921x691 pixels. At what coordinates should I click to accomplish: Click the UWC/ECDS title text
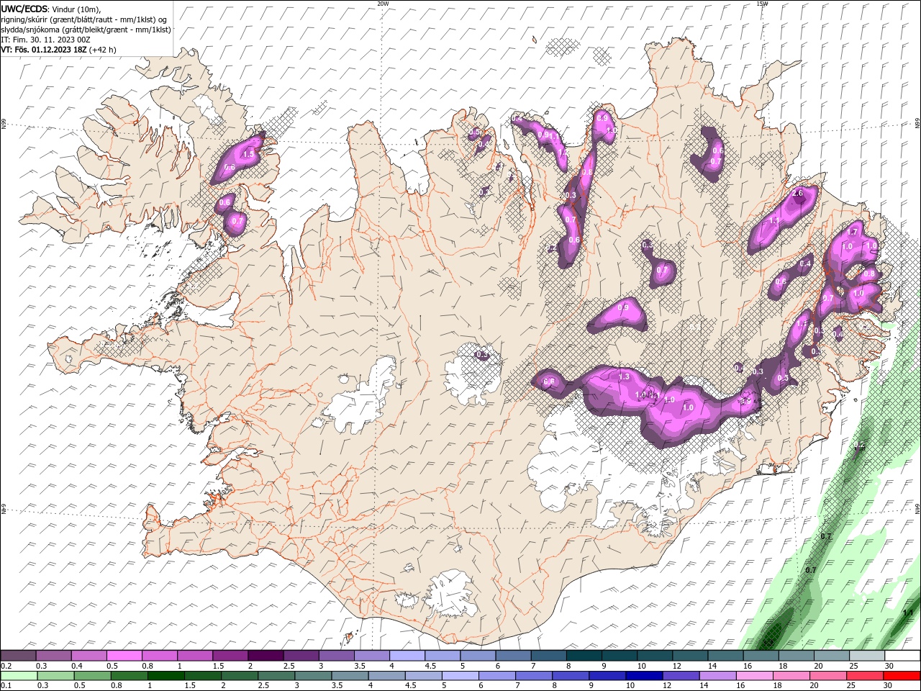(25, 9)
